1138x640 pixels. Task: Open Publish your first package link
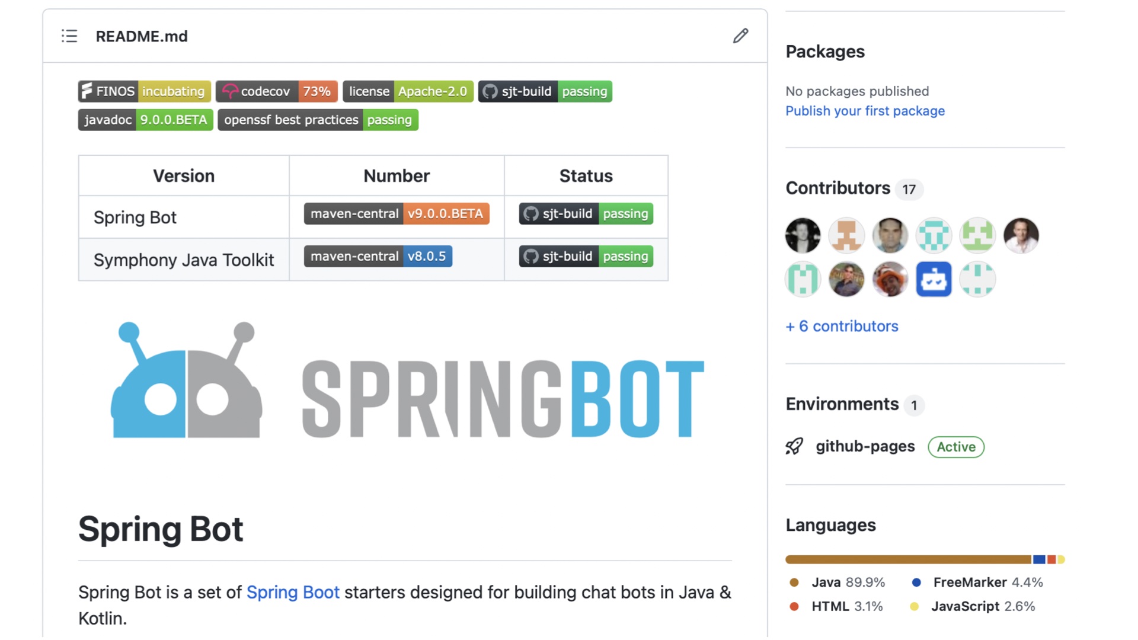tap(865, 111)
